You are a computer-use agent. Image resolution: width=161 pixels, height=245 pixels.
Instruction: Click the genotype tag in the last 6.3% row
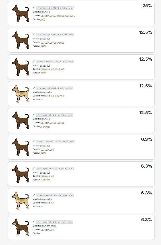[x=55, y=222]
